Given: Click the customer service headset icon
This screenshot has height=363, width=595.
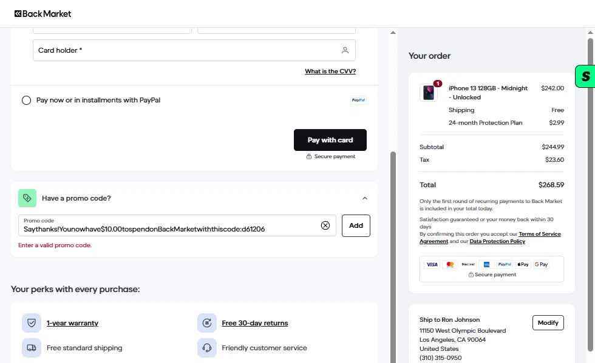Looking at the screenshot, I should (x=207, y=348).
